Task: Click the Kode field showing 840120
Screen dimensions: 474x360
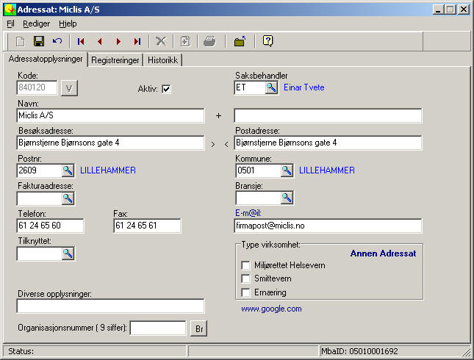Action: click(37, 87)
